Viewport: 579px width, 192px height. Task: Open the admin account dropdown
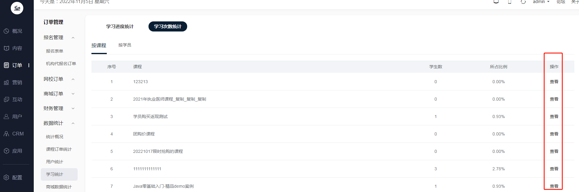pyautogui.click(x=541, y=2)
